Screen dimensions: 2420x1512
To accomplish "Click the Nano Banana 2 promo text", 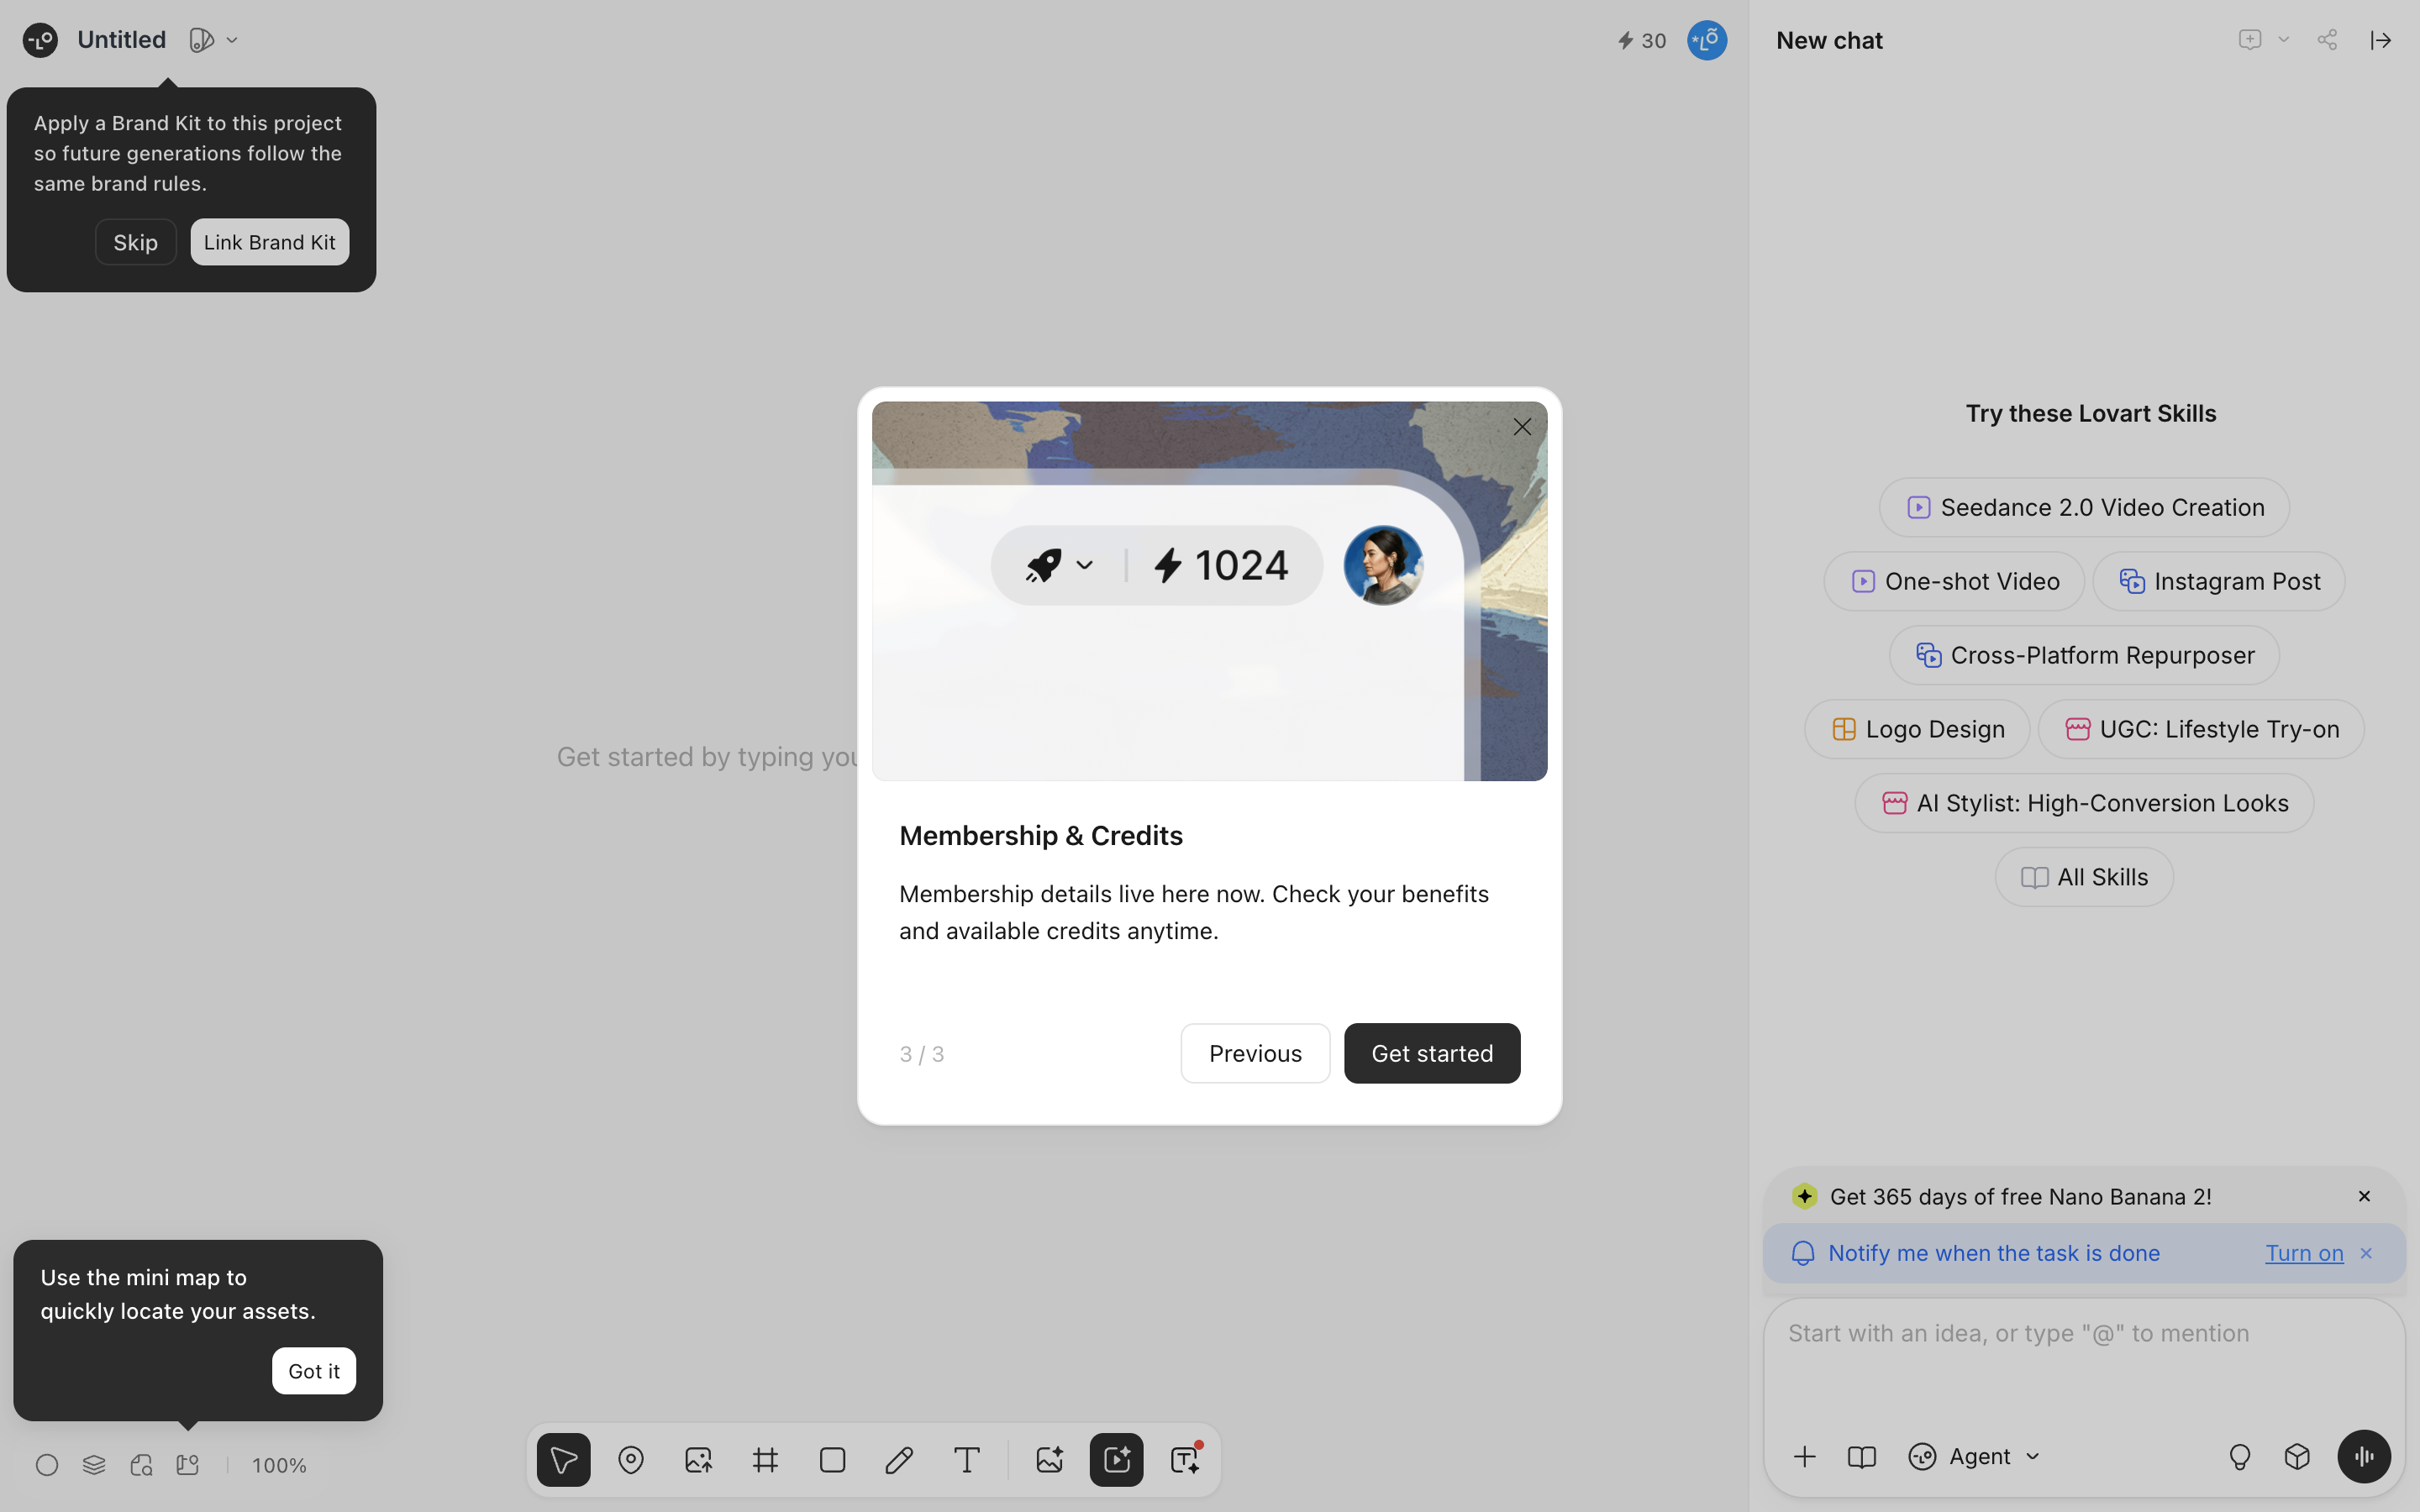I will pyautogui.click(x=2020, y=1196).
